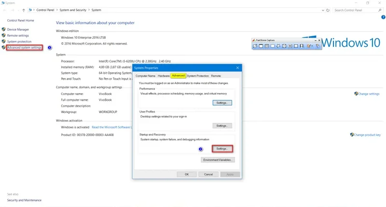Open Remote settings link
The image size is (386, 207).
click(x=18, y=35)
